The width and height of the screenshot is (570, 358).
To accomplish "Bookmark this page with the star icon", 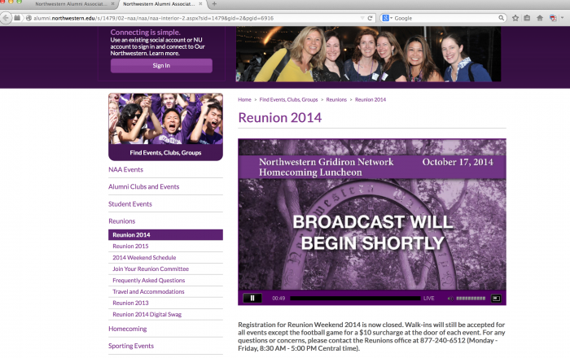I will [x=515, y=18].
